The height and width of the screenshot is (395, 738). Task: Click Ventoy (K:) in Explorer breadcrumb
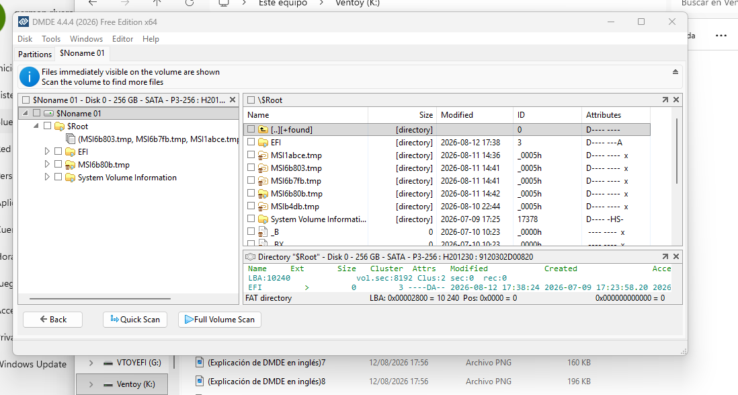[357, 3]
